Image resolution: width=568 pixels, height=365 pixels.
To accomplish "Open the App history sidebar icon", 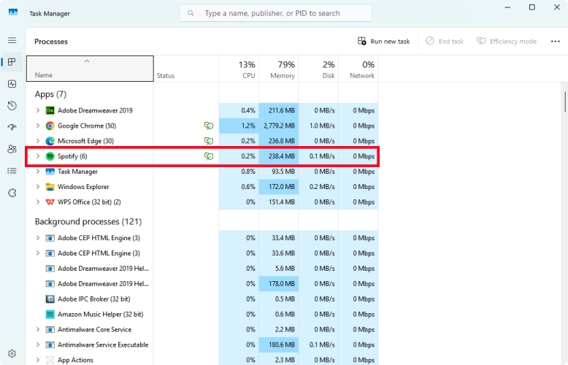I will coord(12,106).
